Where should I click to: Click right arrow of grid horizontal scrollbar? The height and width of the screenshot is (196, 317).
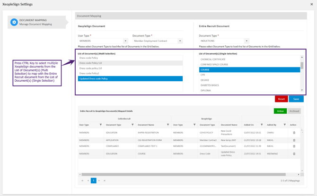point(299,174)
